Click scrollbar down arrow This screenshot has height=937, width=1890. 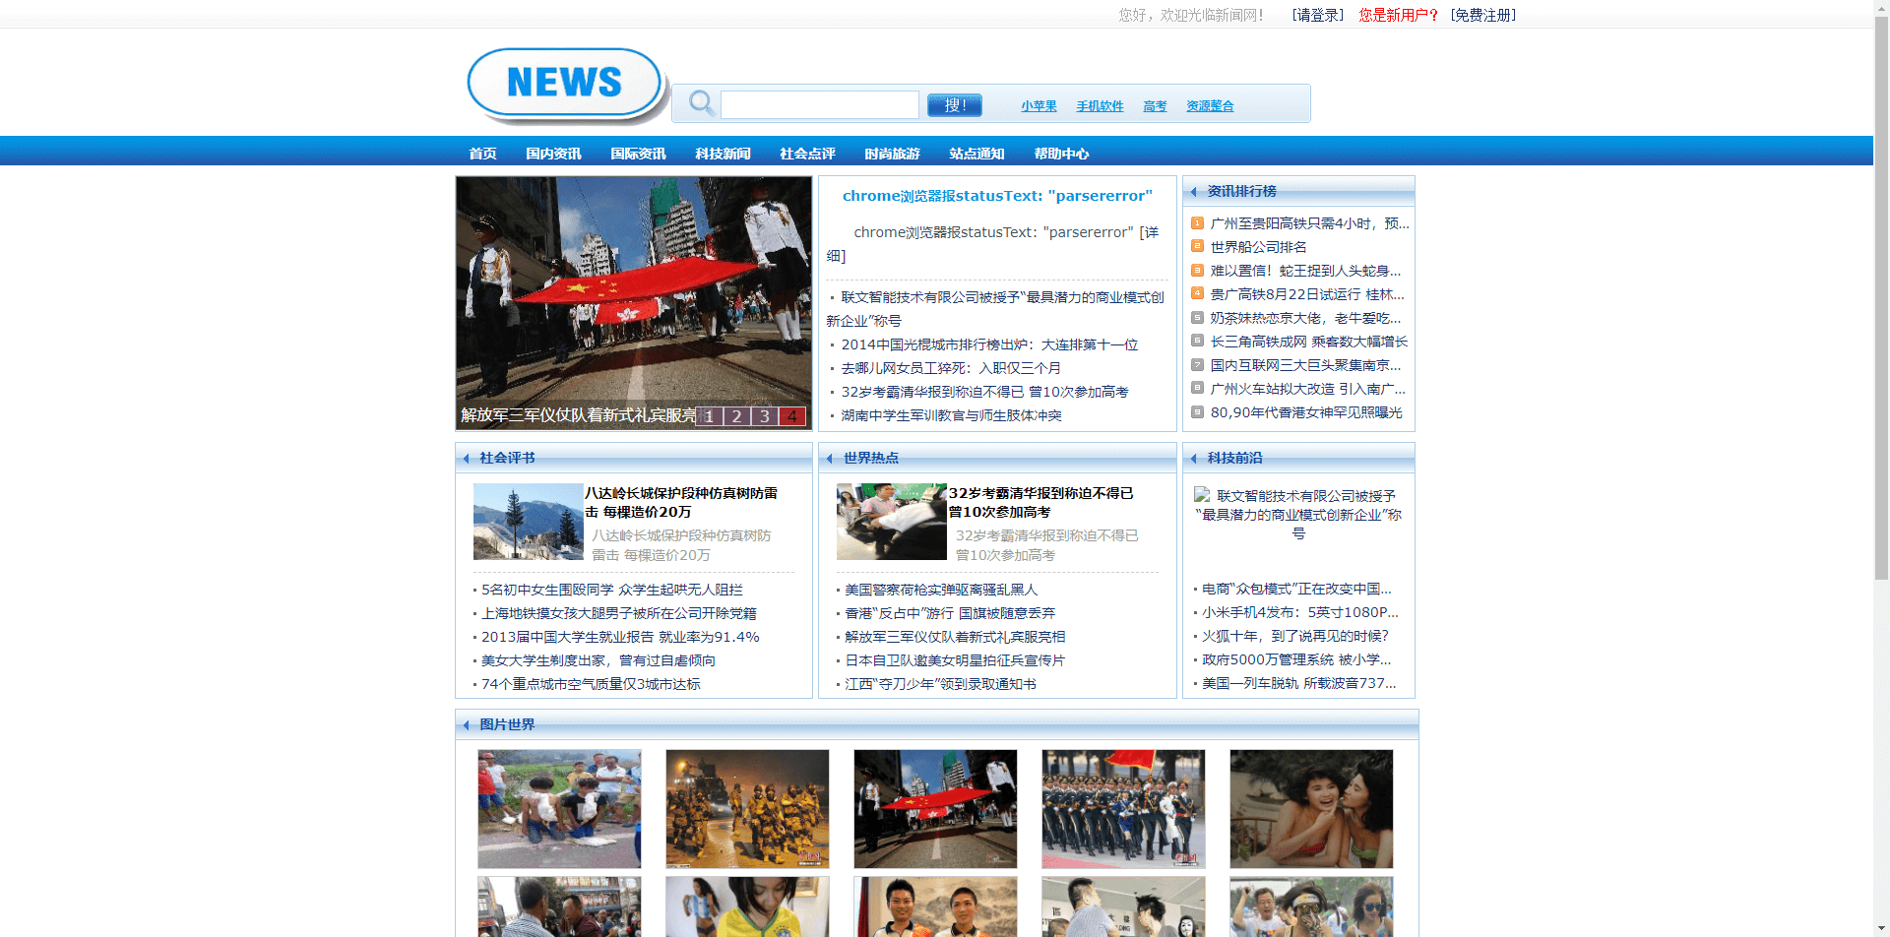(x=1881, y=928)
